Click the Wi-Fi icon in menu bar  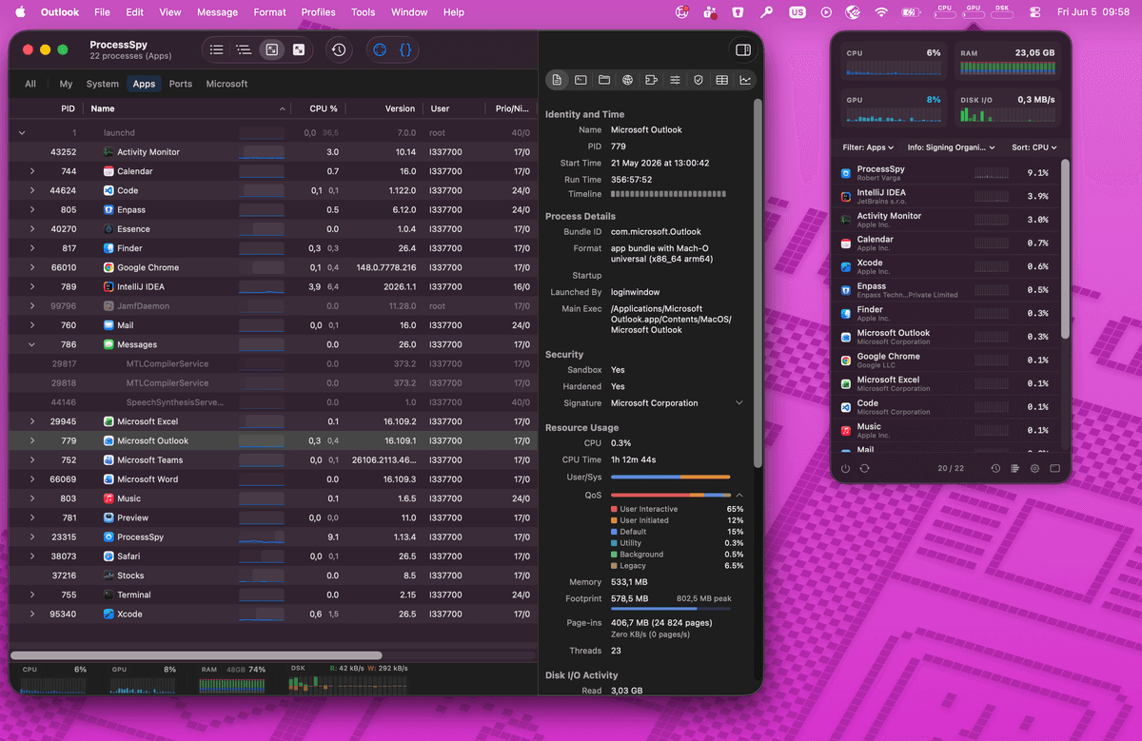[x=881, y=12]
